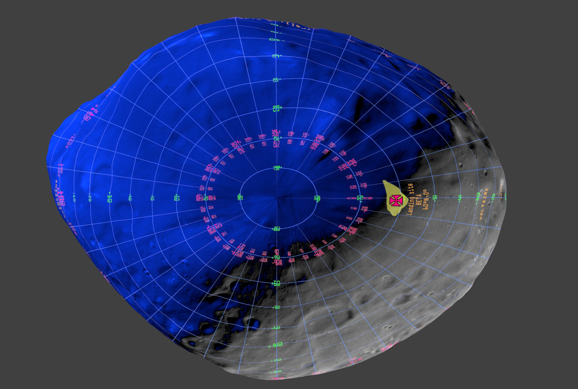578x389 pixels.
Task: Pick the pole point where meridians converge
Action: [x=277, y=198]
